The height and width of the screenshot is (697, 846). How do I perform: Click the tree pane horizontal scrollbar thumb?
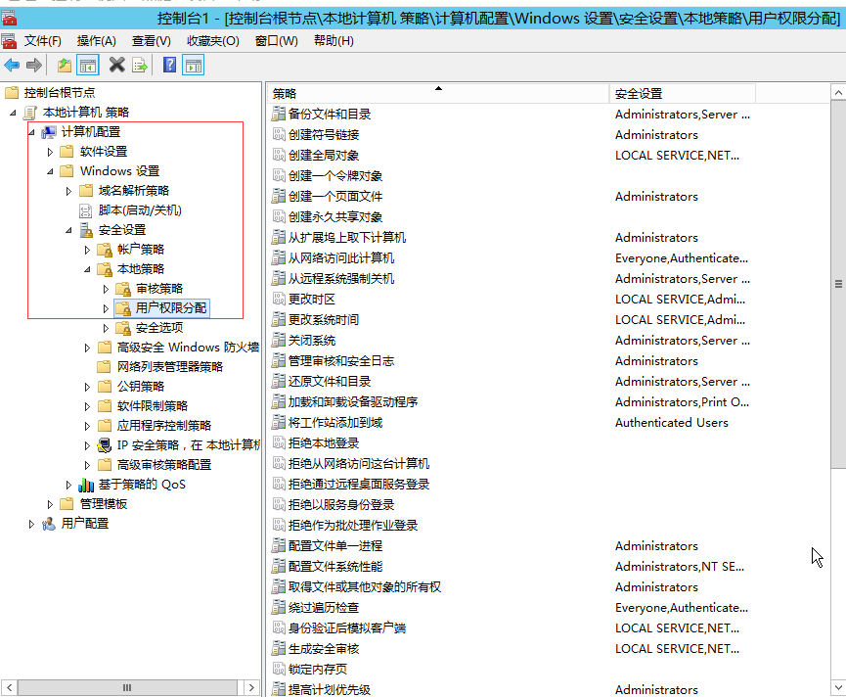[x=127, y=688]
